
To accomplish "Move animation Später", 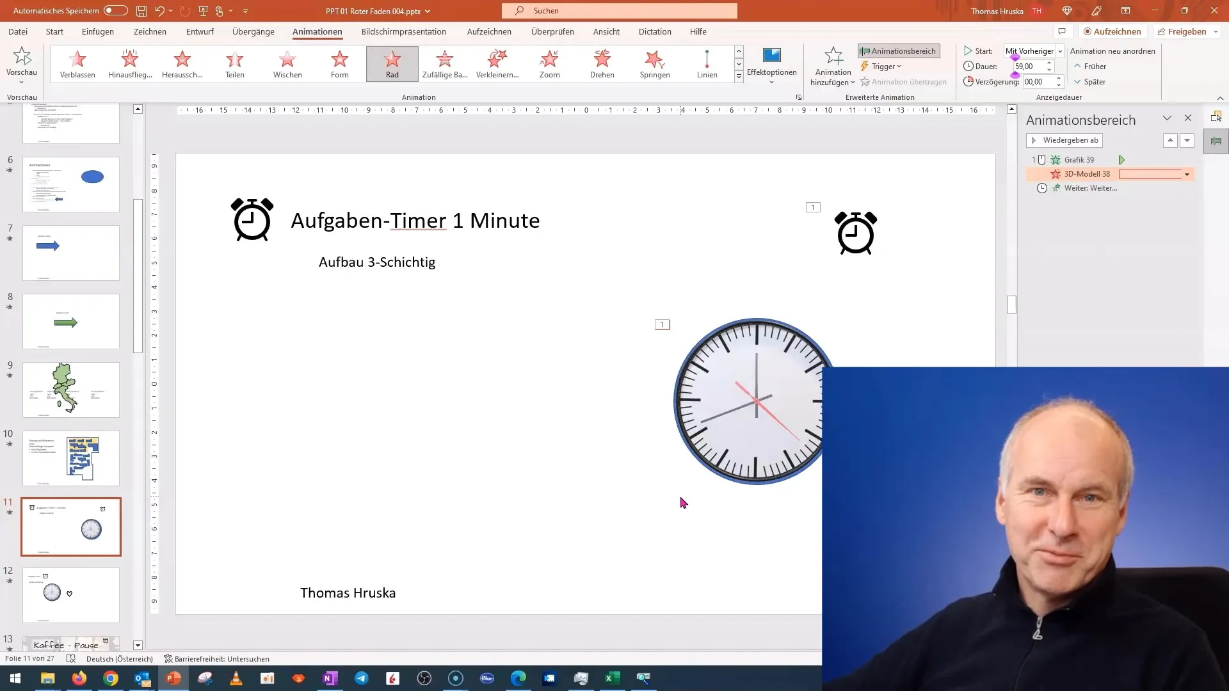I will click(x=1089, y=82).
